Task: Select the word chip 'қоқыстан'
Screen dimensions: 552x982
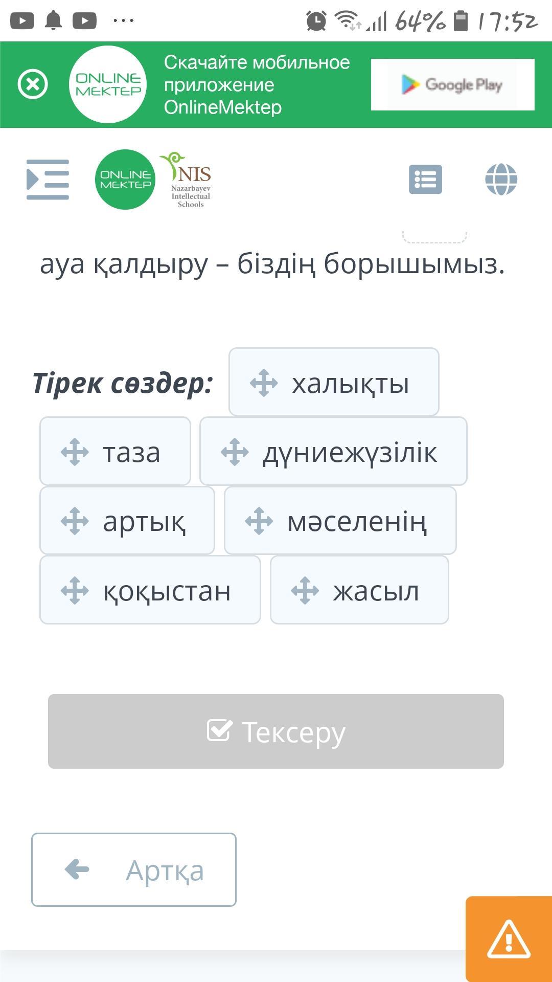Action: point(150,590)
